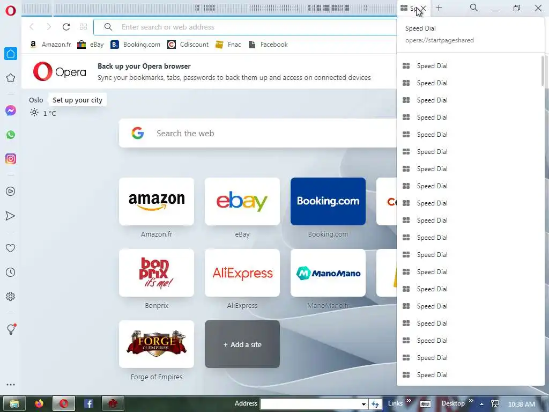Click the Back navigation arrow
The image size is (549, 412).
tap(32, 27)
